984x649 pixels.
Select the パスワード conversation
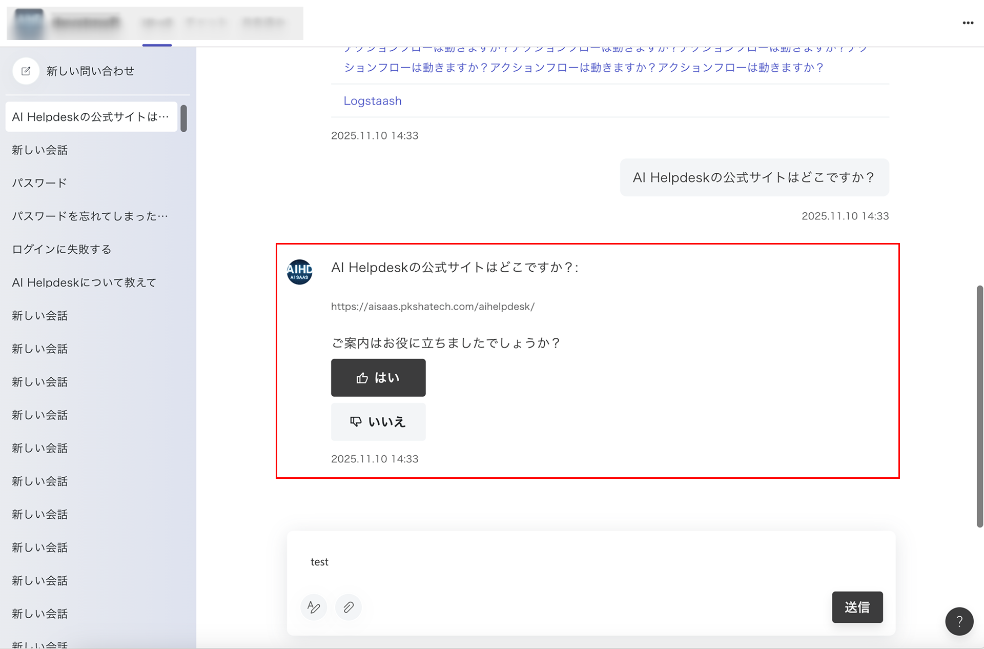[x=91, y=183]
